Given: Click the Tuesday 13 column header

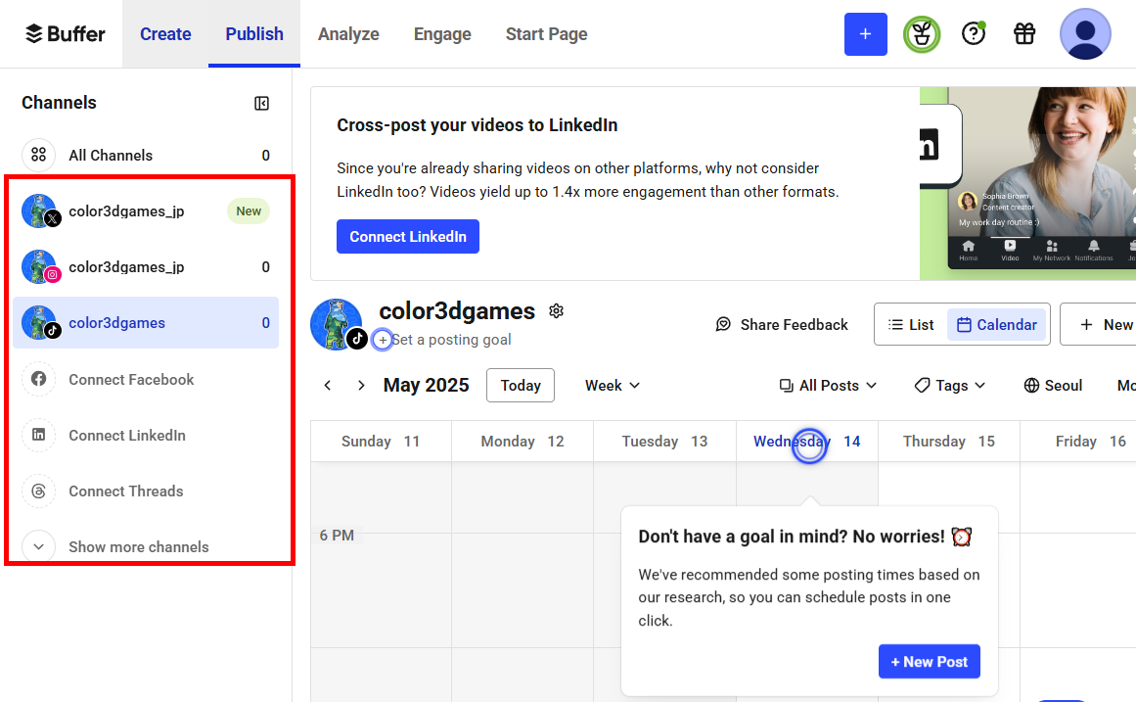Looking at the screenshot, I should 664,441.
